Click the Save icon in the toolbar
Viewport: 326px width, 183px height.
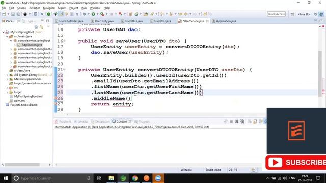pyautogui.click(x=13, y=14)
